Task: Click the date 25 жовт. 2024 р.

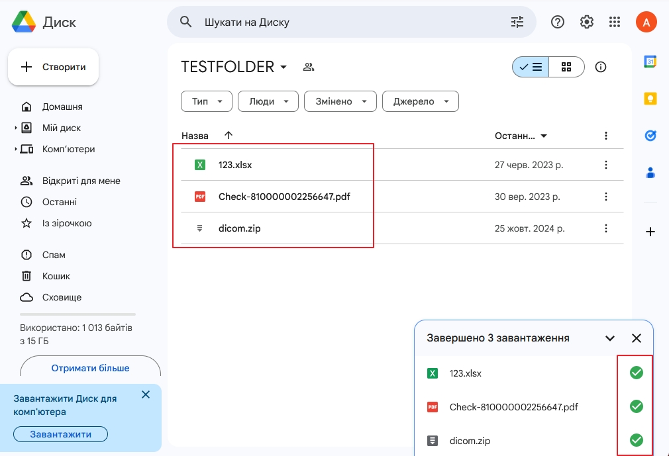Action: (x=529, y=228)
